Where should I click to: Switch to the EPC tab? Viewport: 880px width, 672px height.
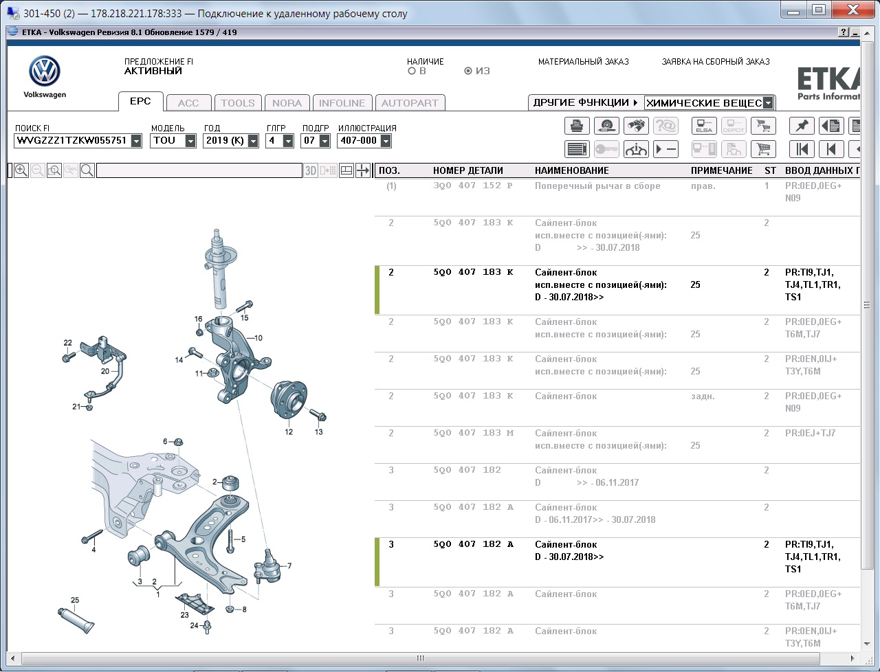tap(140, 101)
